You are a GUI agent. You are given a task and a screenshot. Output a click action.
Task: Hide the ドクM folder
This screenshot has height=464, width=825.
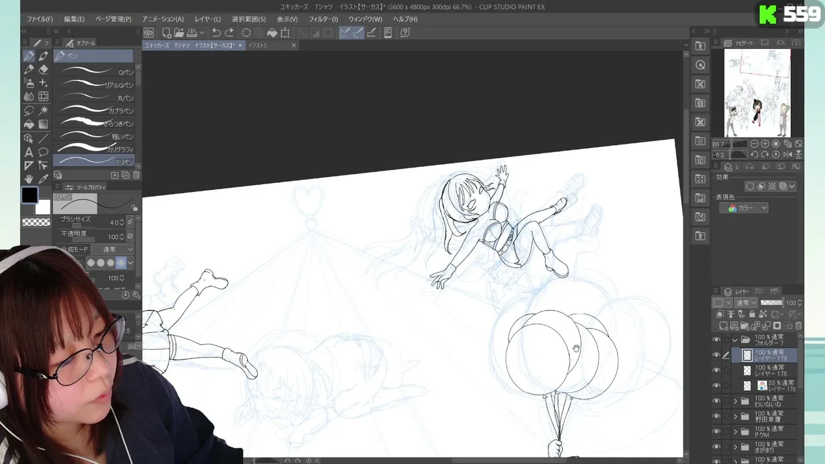(x=716, y=431)
